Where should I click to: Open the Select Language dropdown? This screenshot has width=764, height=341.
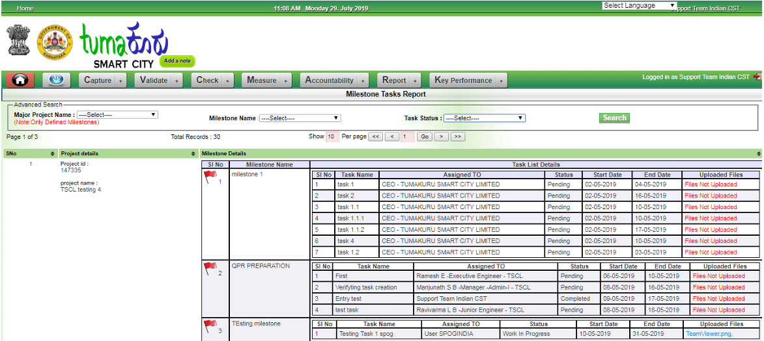[639, 5]
